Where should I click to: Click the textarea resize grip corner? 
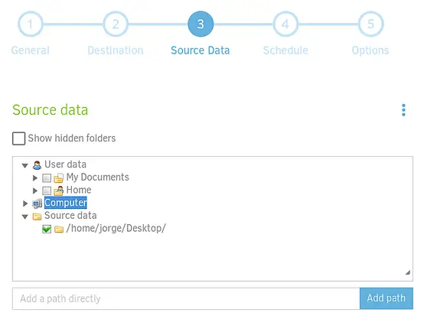[x=408, y=272]
